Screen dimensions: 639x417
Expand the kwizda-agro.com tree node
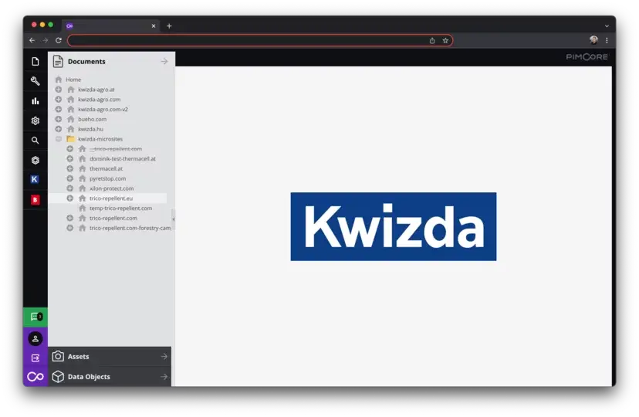tap(59, 99)
